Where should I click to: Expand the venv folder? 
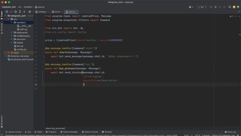(8, 53)
